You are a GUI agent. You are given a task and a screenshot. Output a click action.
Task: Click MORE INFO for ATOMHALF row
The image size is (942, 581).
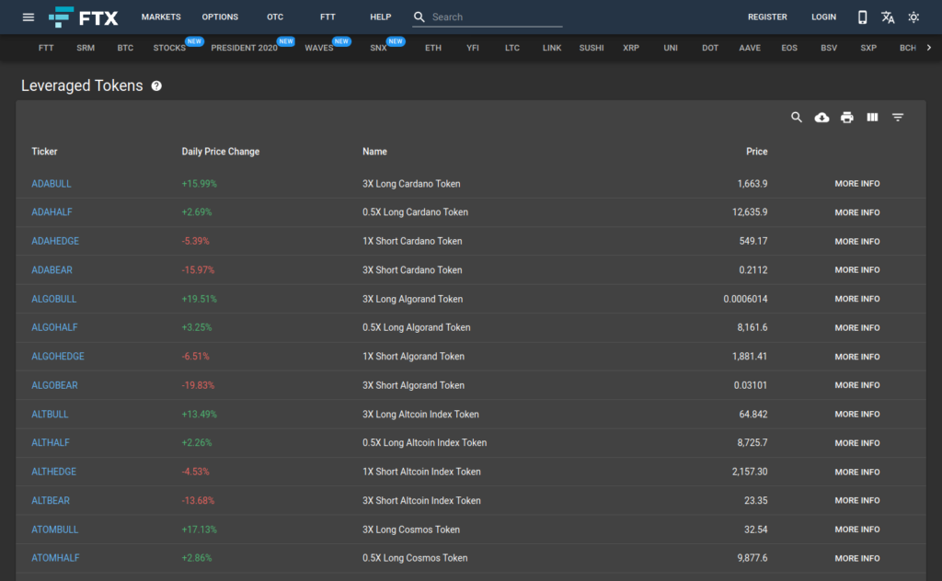tap(857, 558)
